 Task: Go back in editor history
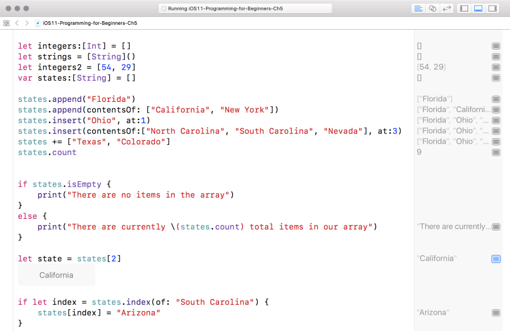17,23
